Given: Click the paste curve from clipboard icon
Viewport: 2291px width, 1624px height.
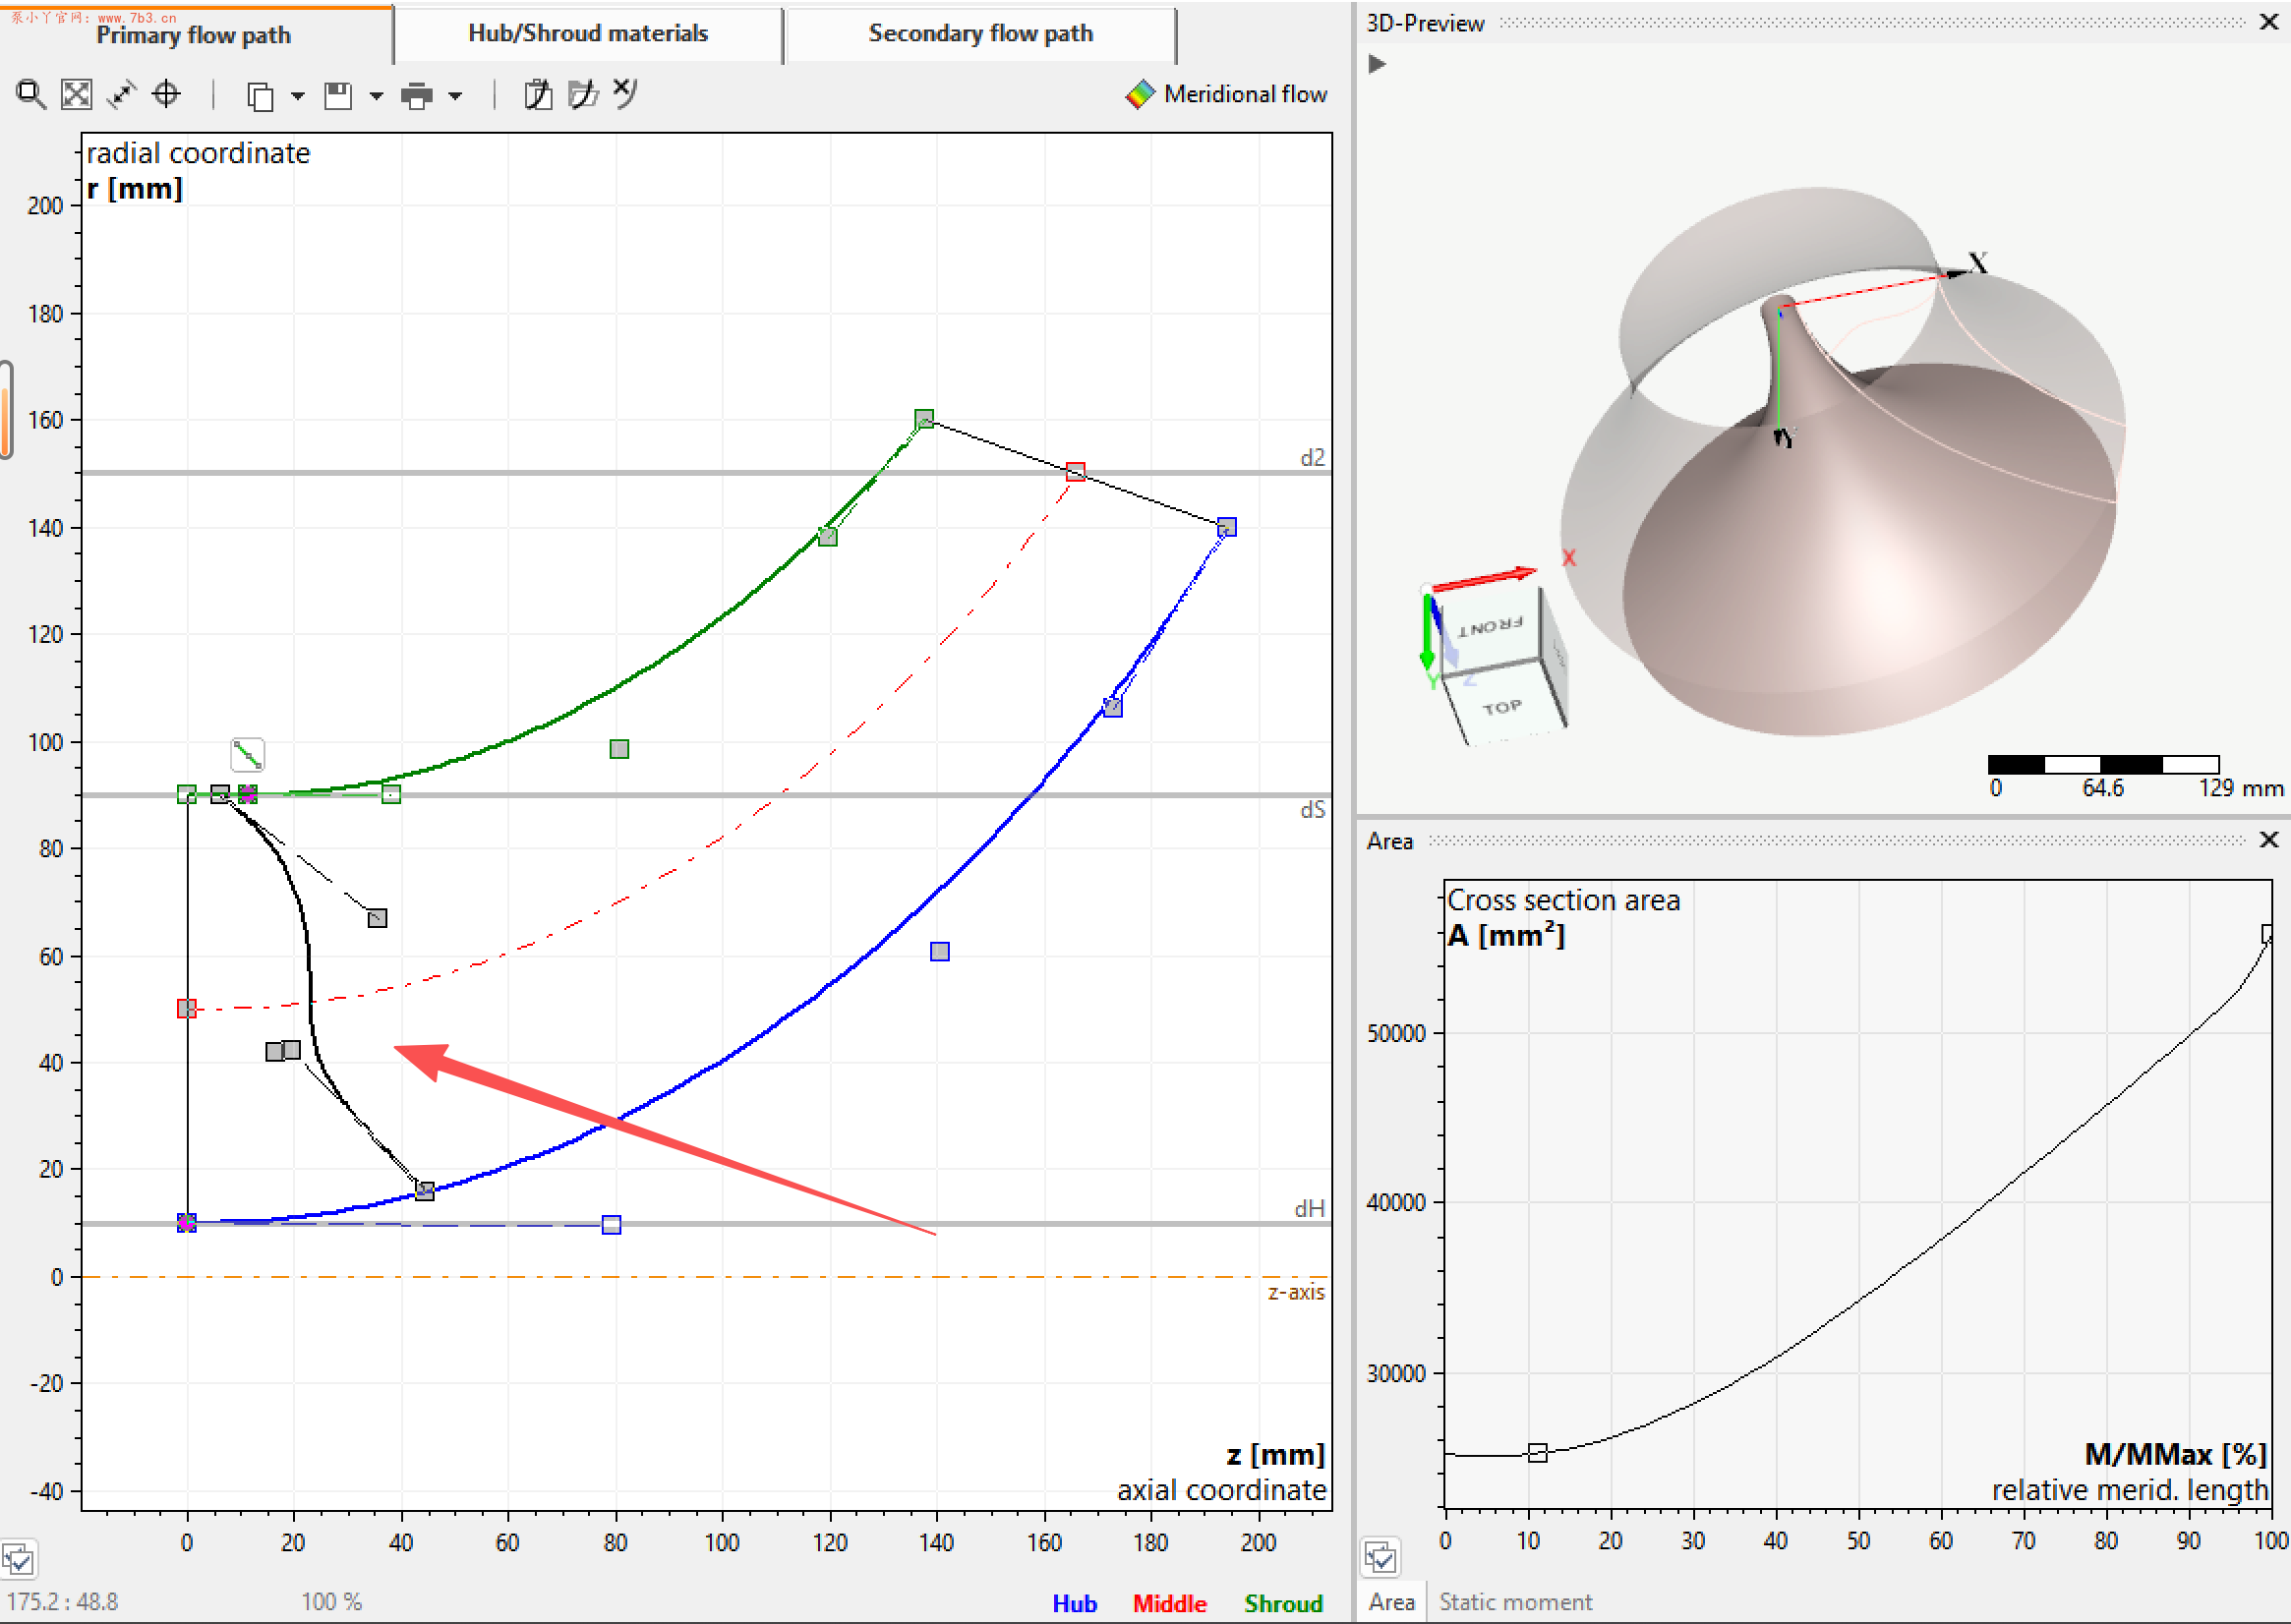Looking at the screenshot, I should pos(538,95).
